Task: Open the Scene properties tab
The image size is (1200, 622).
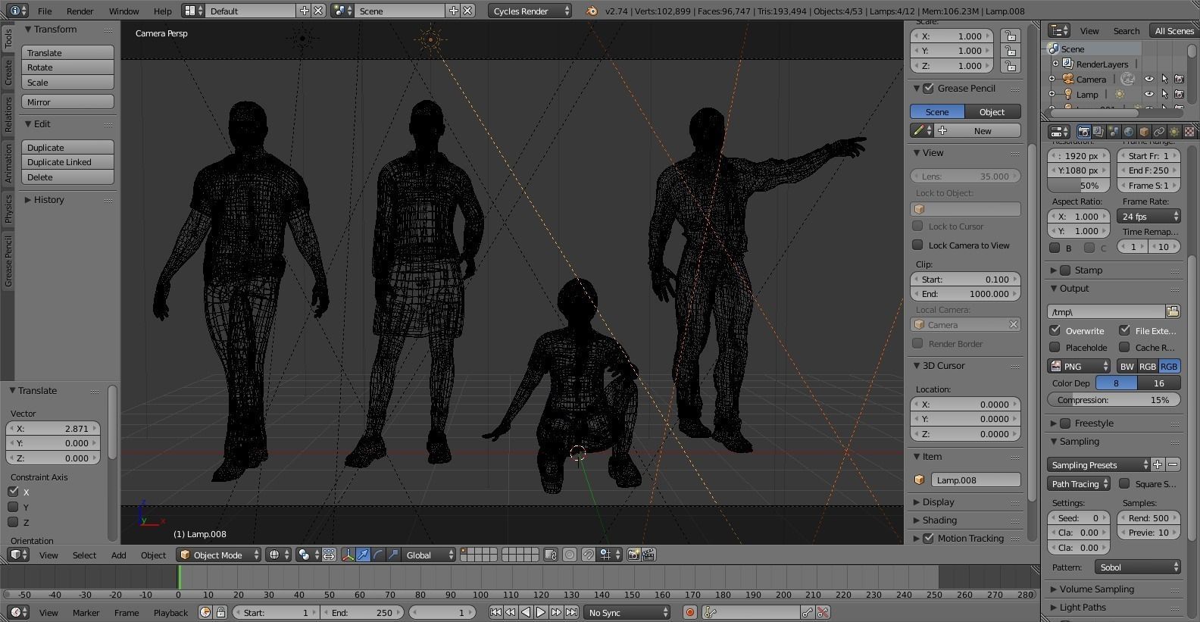Action: (1114, 131)
